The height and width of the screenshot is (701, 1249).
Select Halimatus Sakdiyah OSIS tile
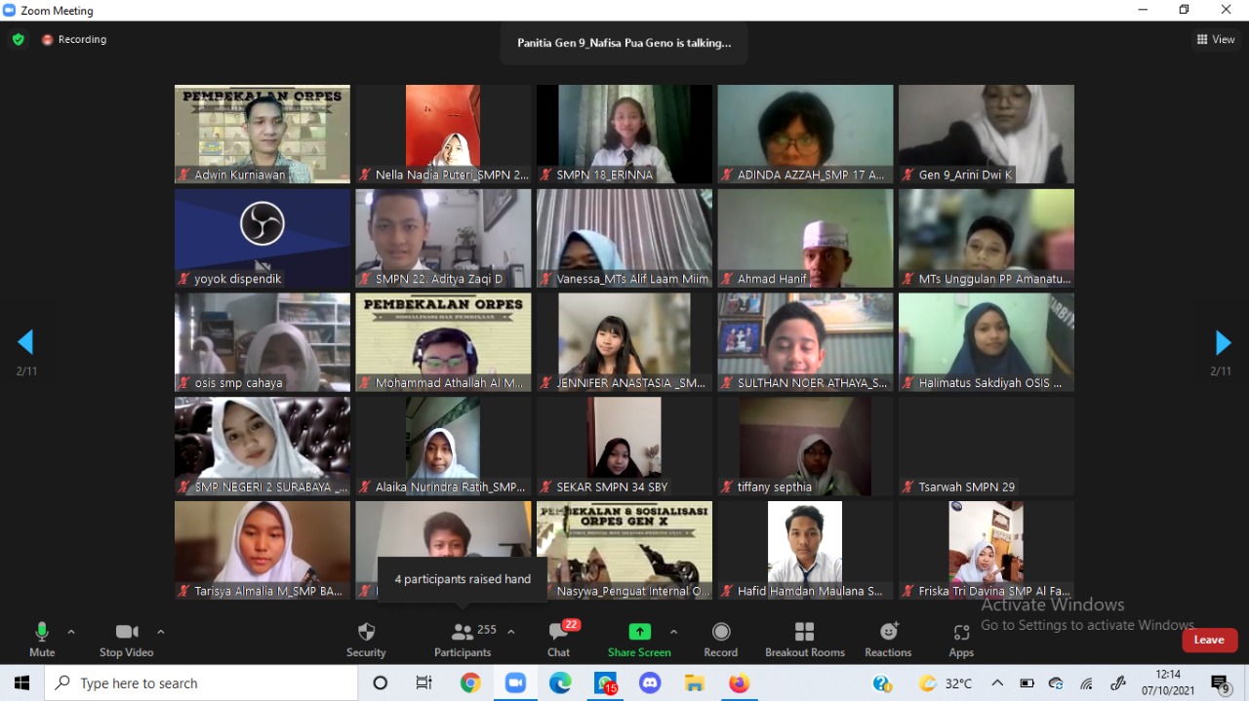coord(987,342)
